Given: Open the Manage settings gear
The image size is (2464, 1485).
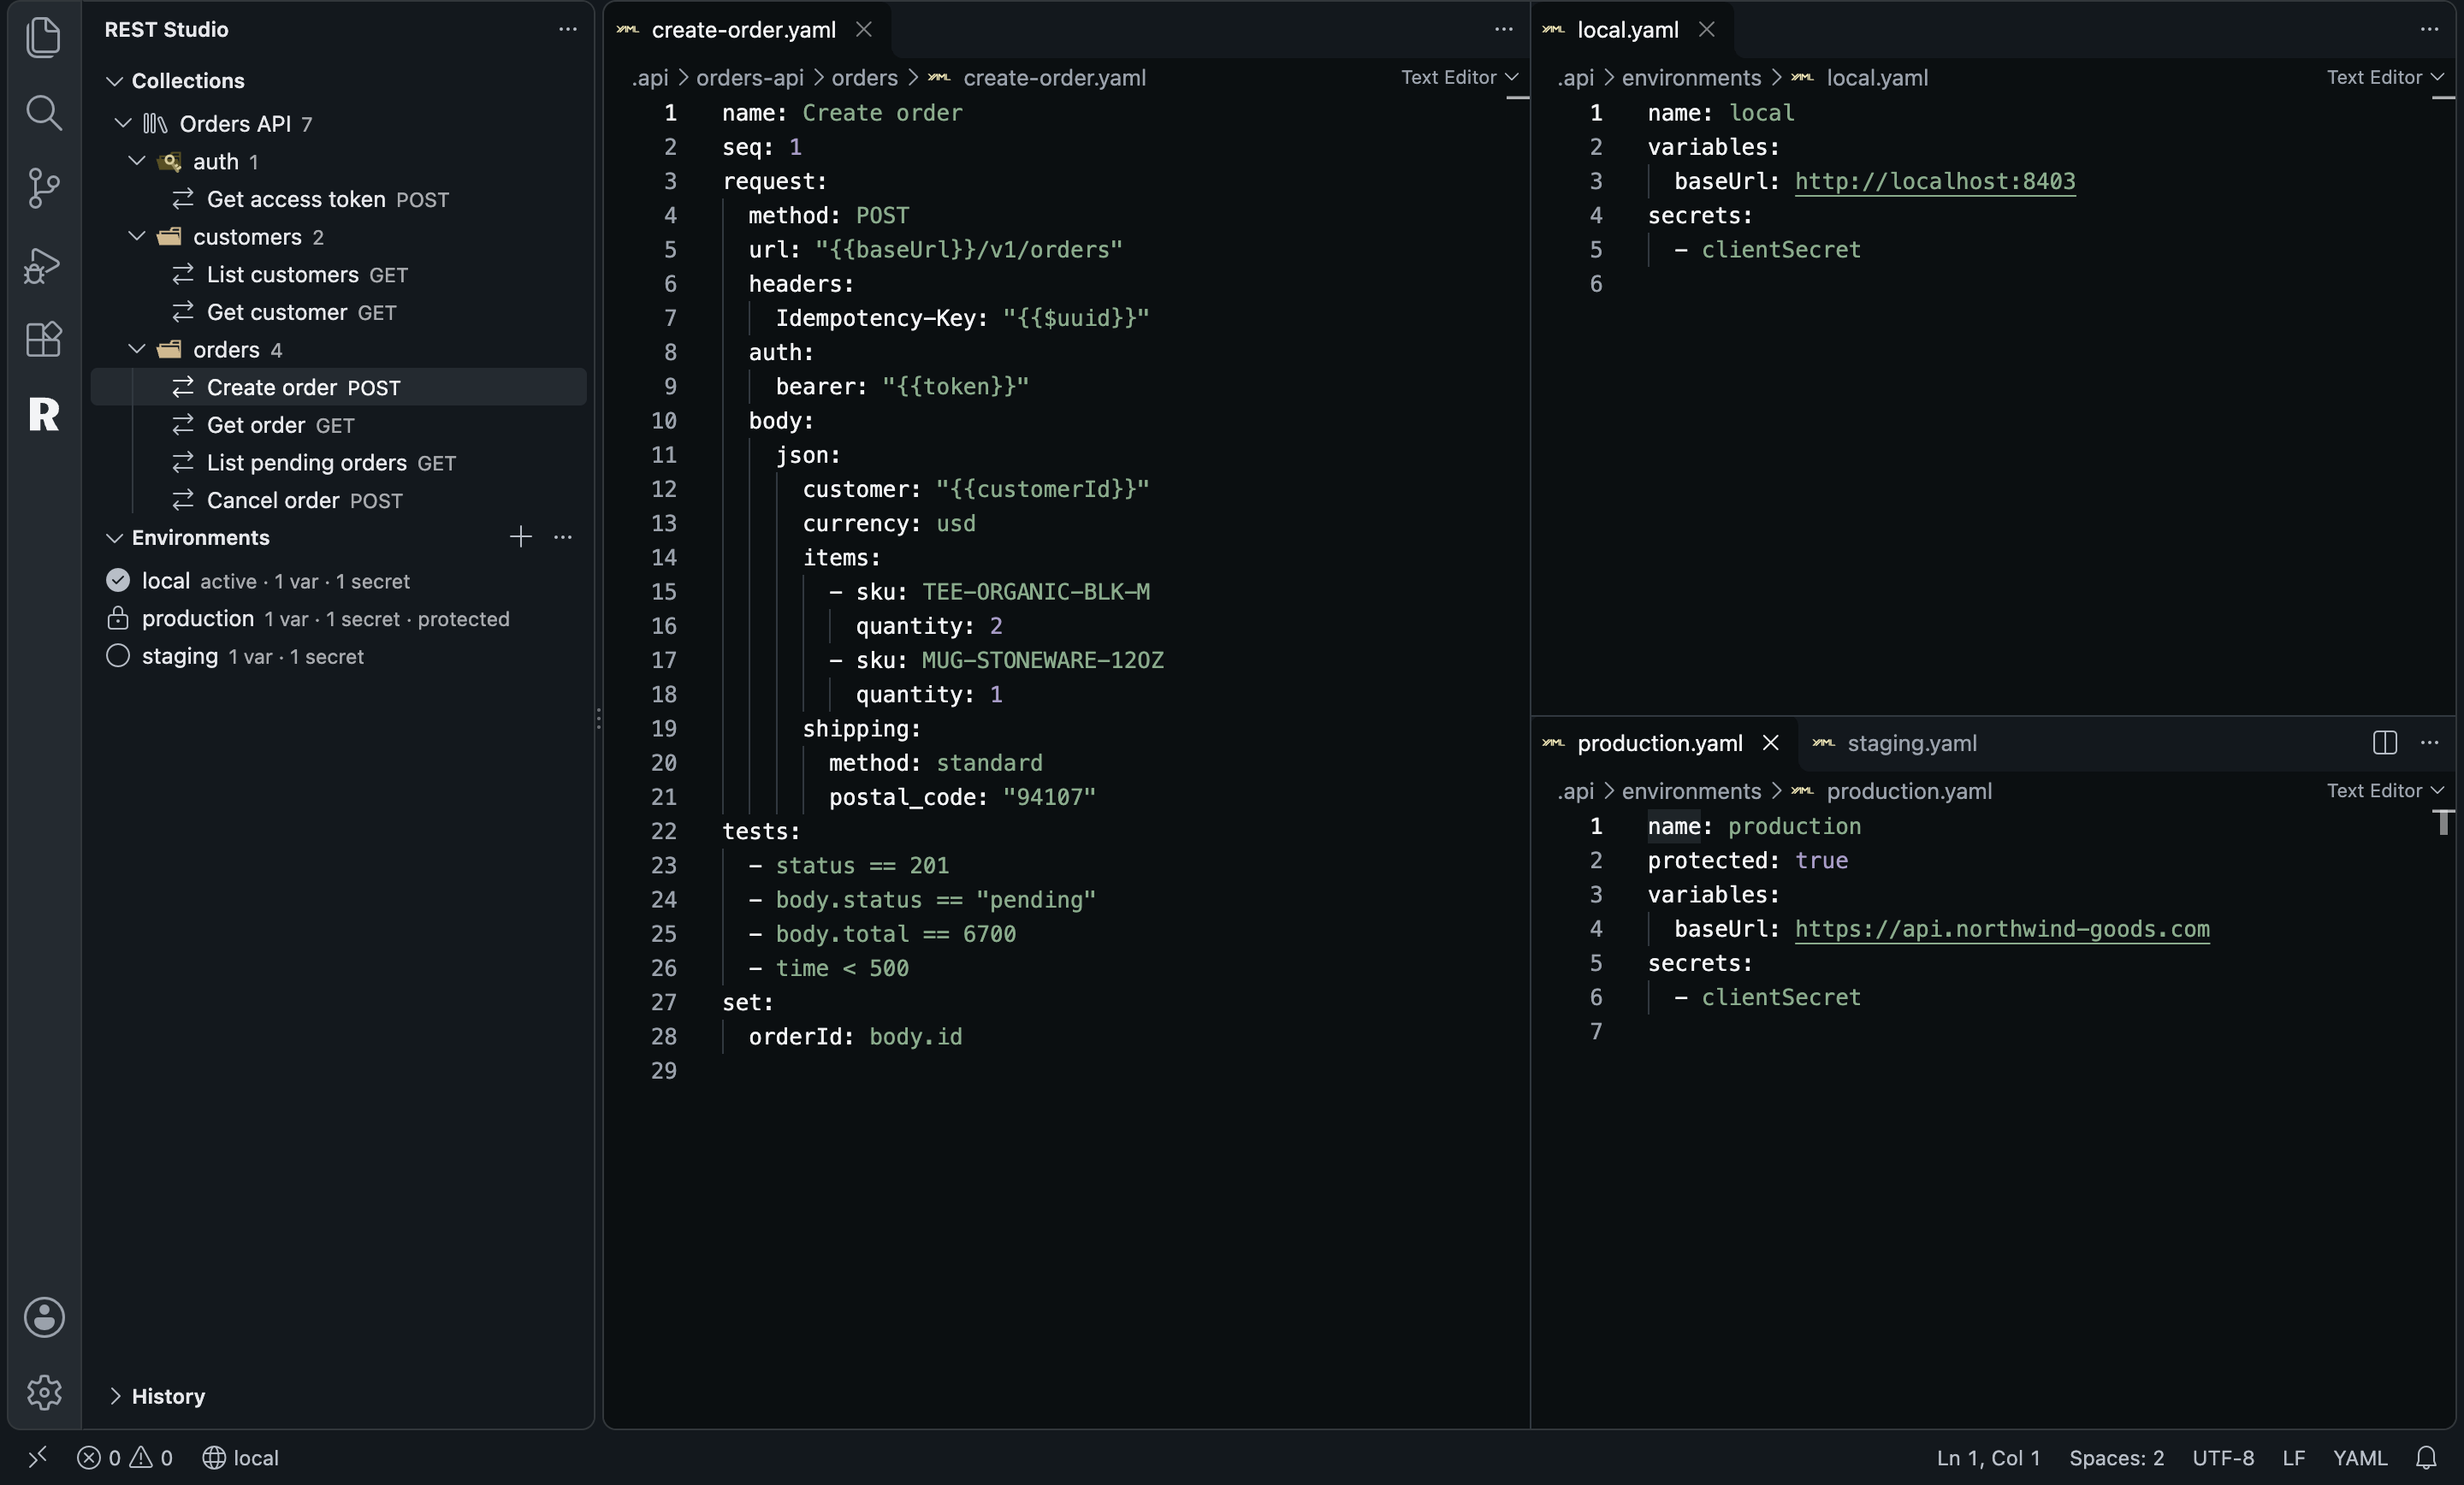Looking at the screenshot, I should [44, 1392].
